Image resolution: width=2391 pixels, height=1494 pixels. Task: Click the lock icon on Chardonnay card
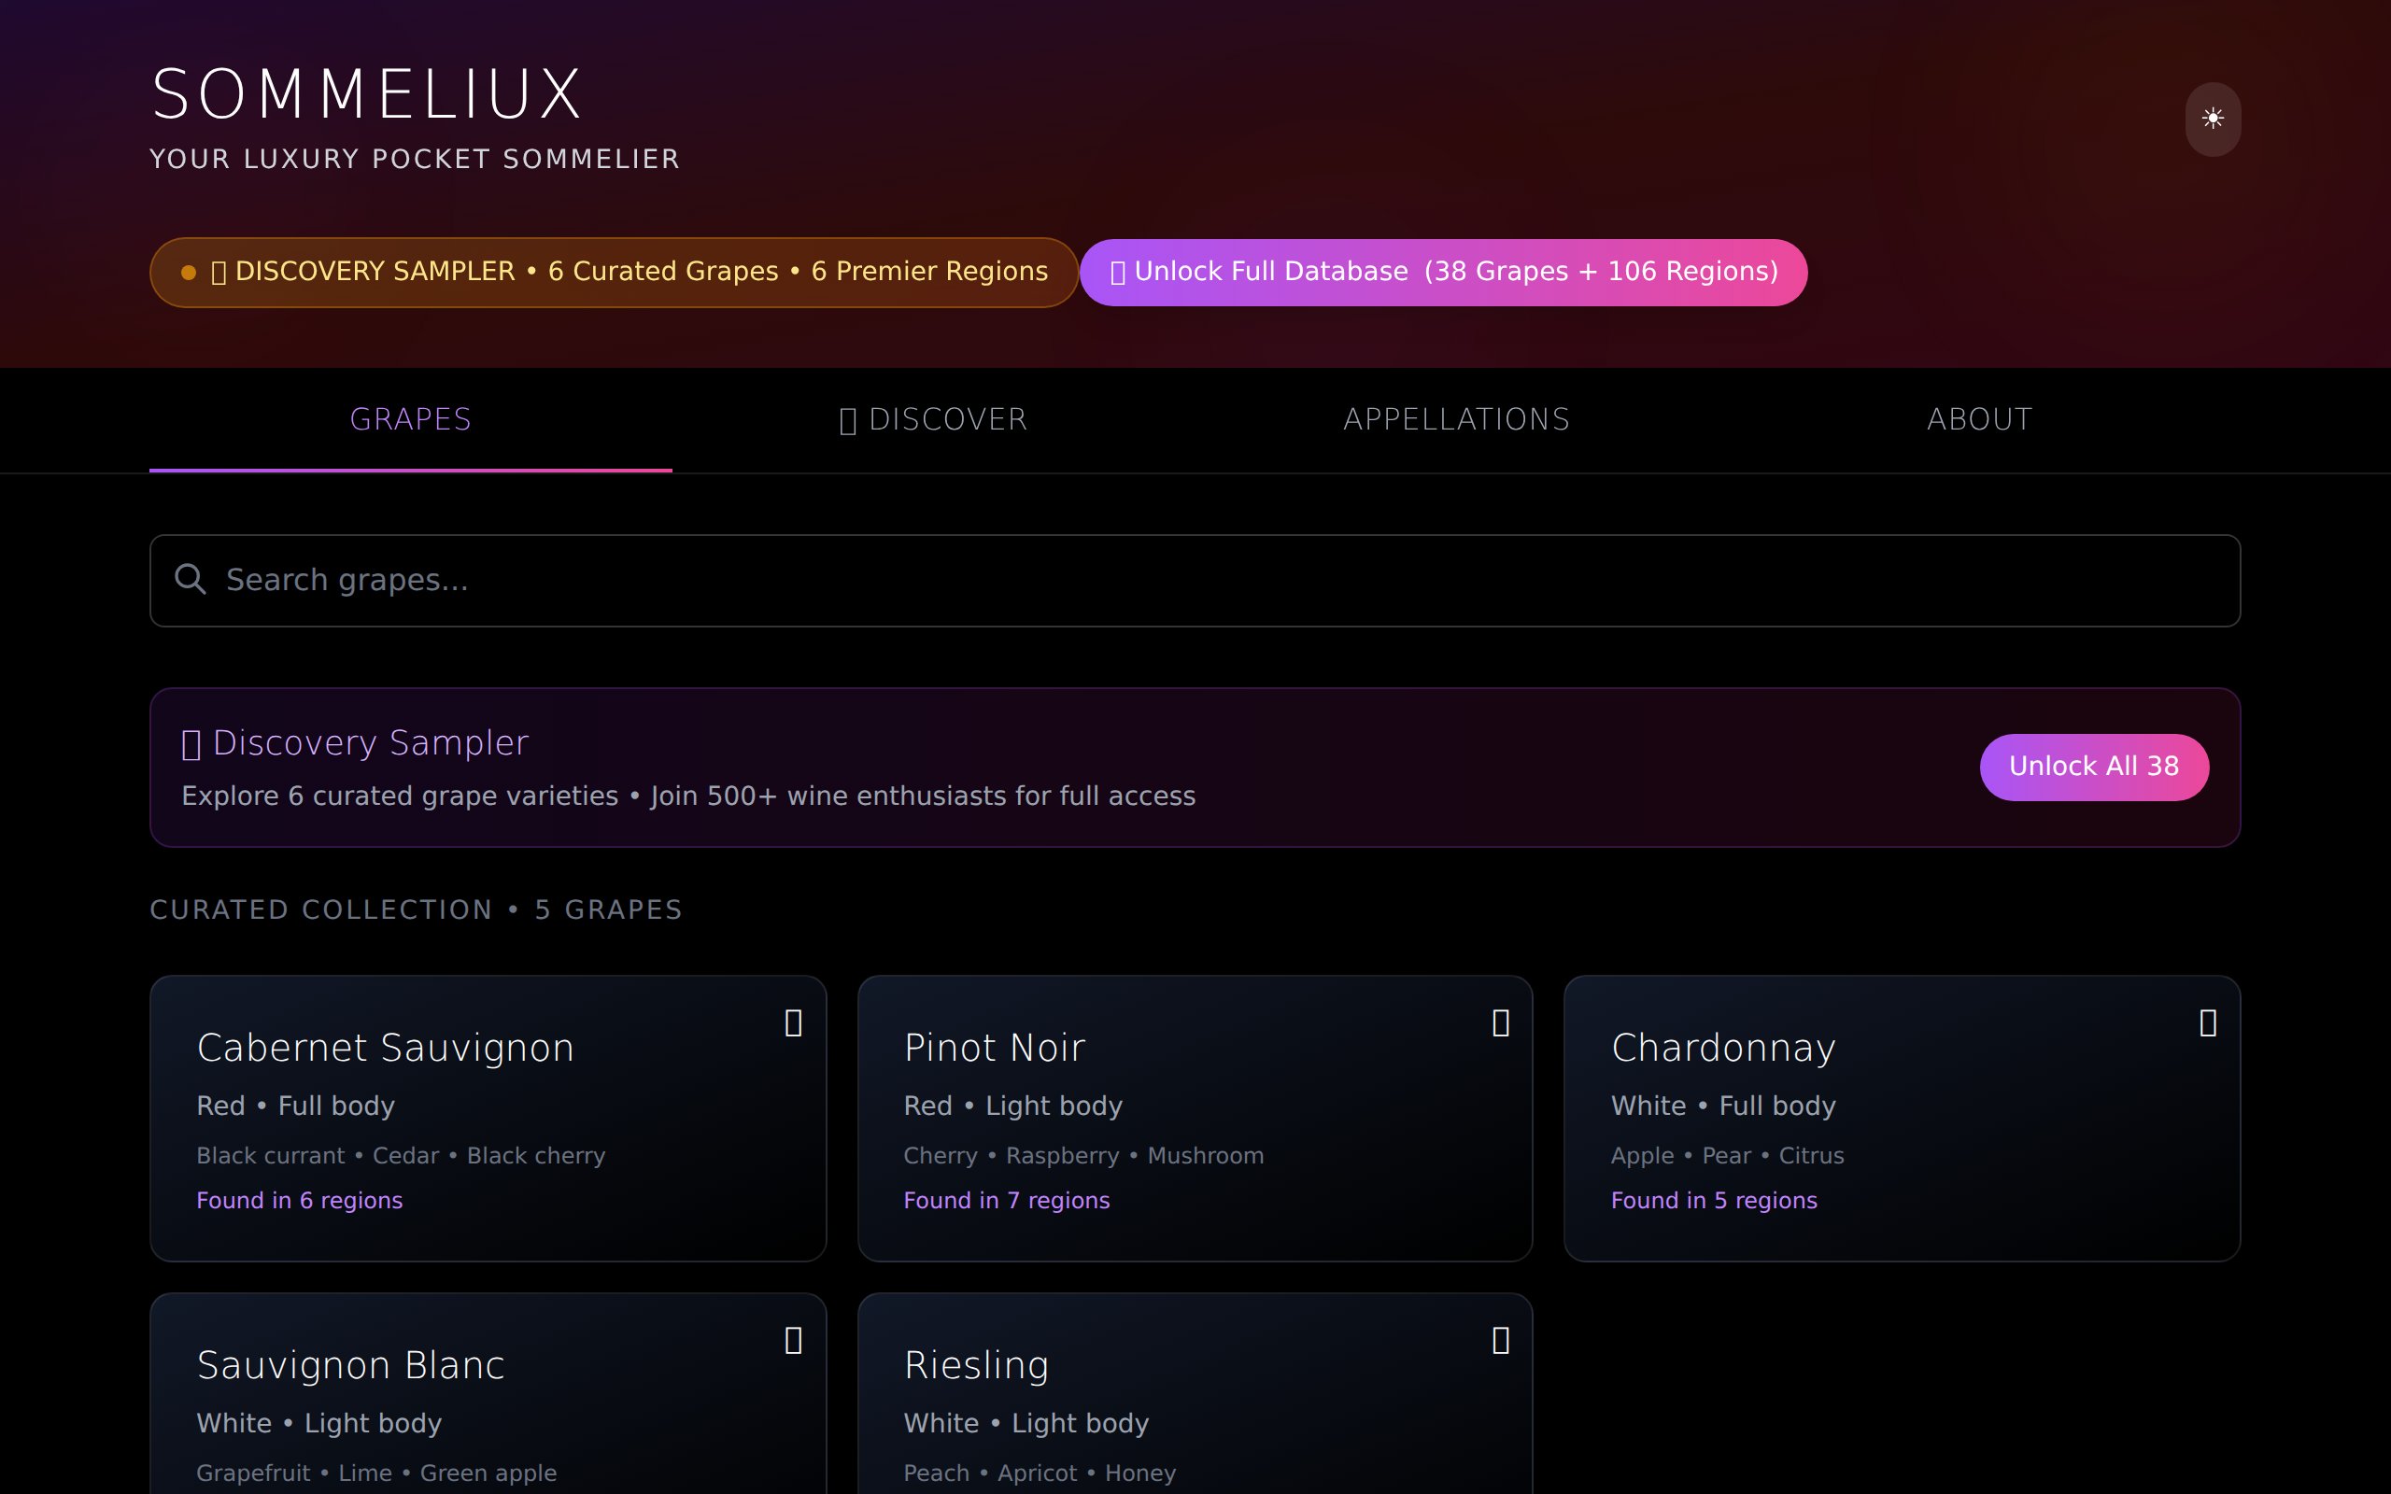(x=2207, y=1022)
